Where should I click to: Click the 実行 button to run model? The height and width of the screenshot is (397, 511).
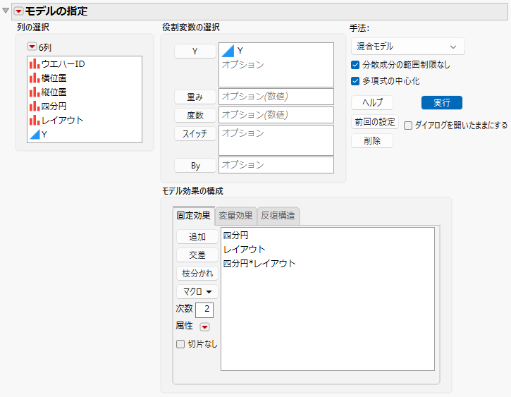[442, 103]
